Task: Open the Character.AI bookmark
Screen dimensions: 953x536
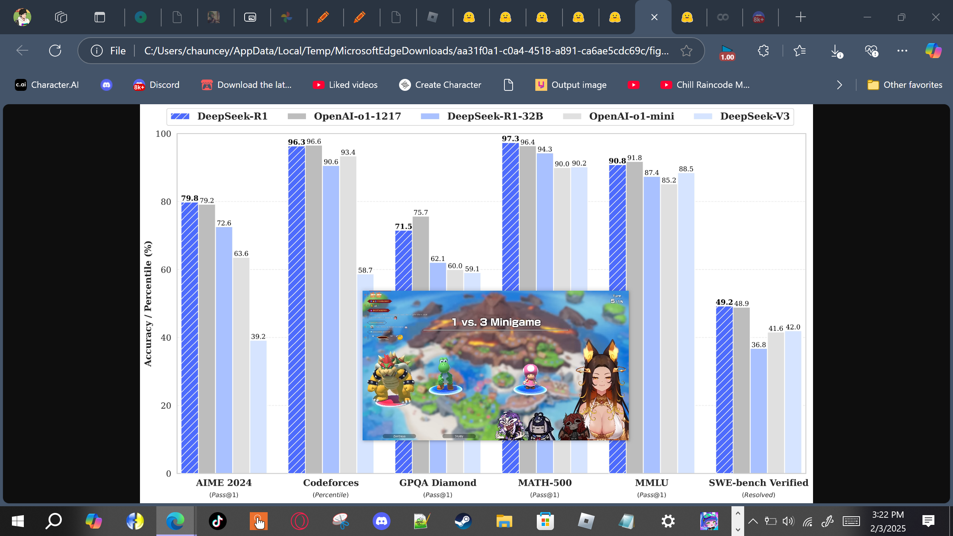Action: (x=47, y=85)
